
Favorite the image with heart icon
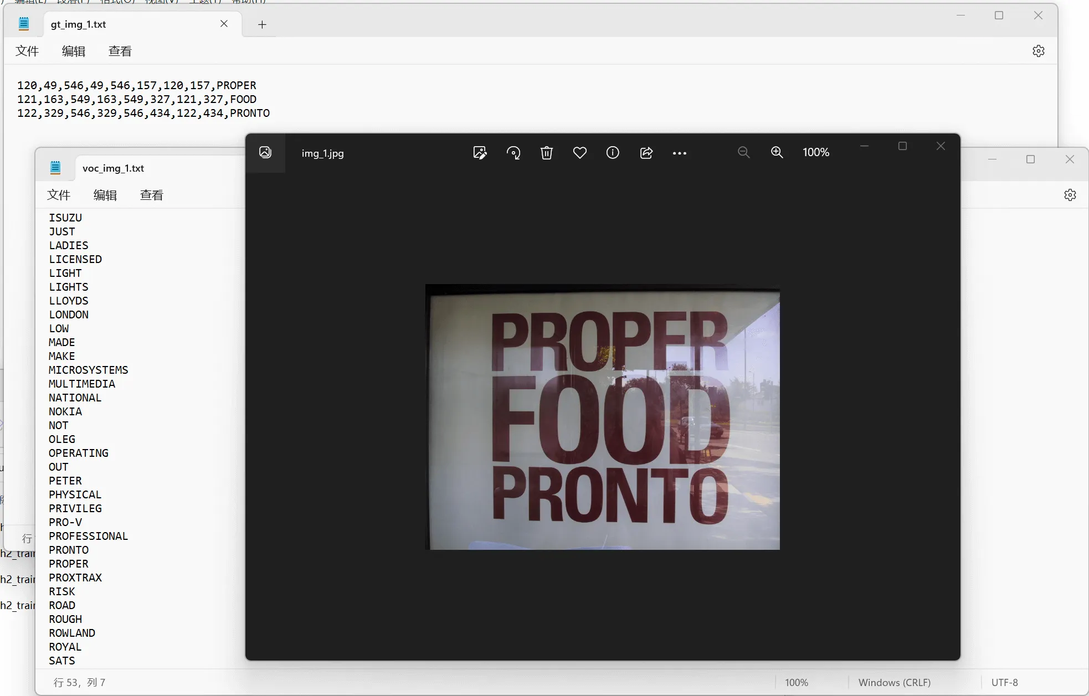pos(580,153)
